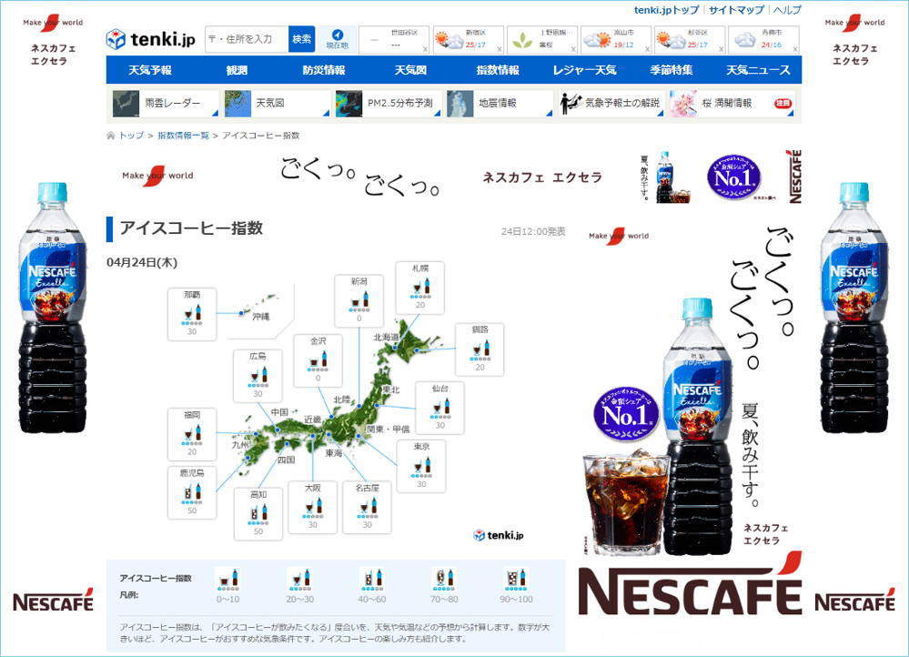
Task: Open the PM2.5分布予測 shortcut
Action: point(388,103)
